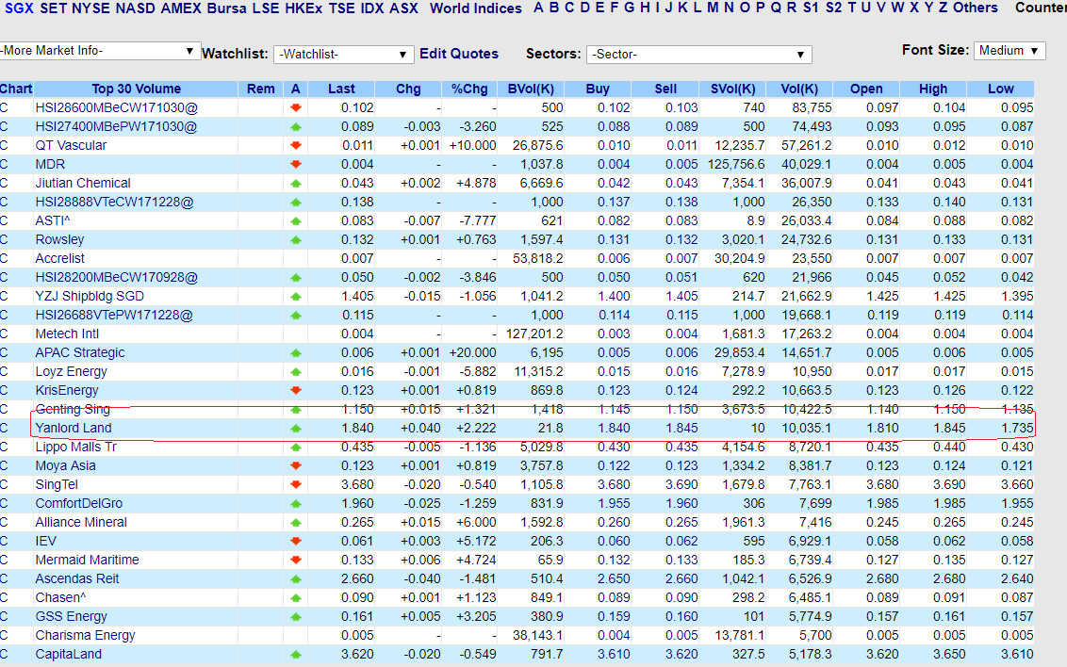
Task: Open the World Indices menu
Action: [475, 8]
